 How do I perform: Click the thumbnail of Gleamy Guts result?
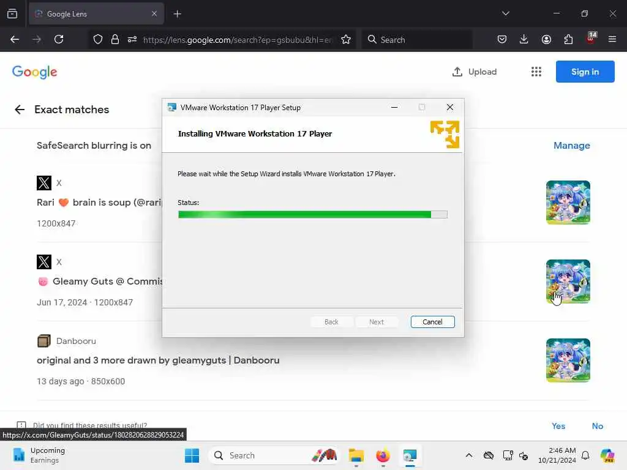click(x=568, y=282)
